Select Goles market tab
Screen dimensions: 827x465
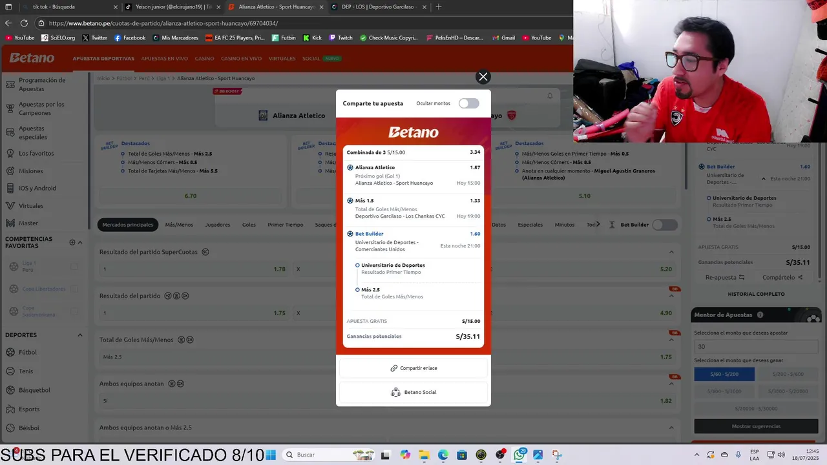[x=249, y=225]
